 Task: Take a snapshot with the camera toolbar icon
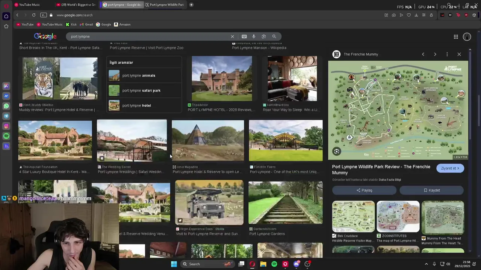tap(393, 15)
